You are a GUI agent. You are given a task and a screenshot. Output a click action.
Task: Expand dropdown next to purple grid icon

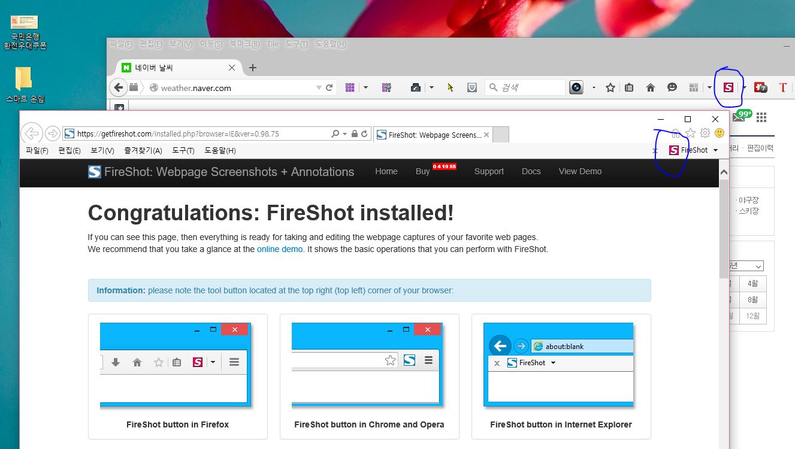pos(365,87)
